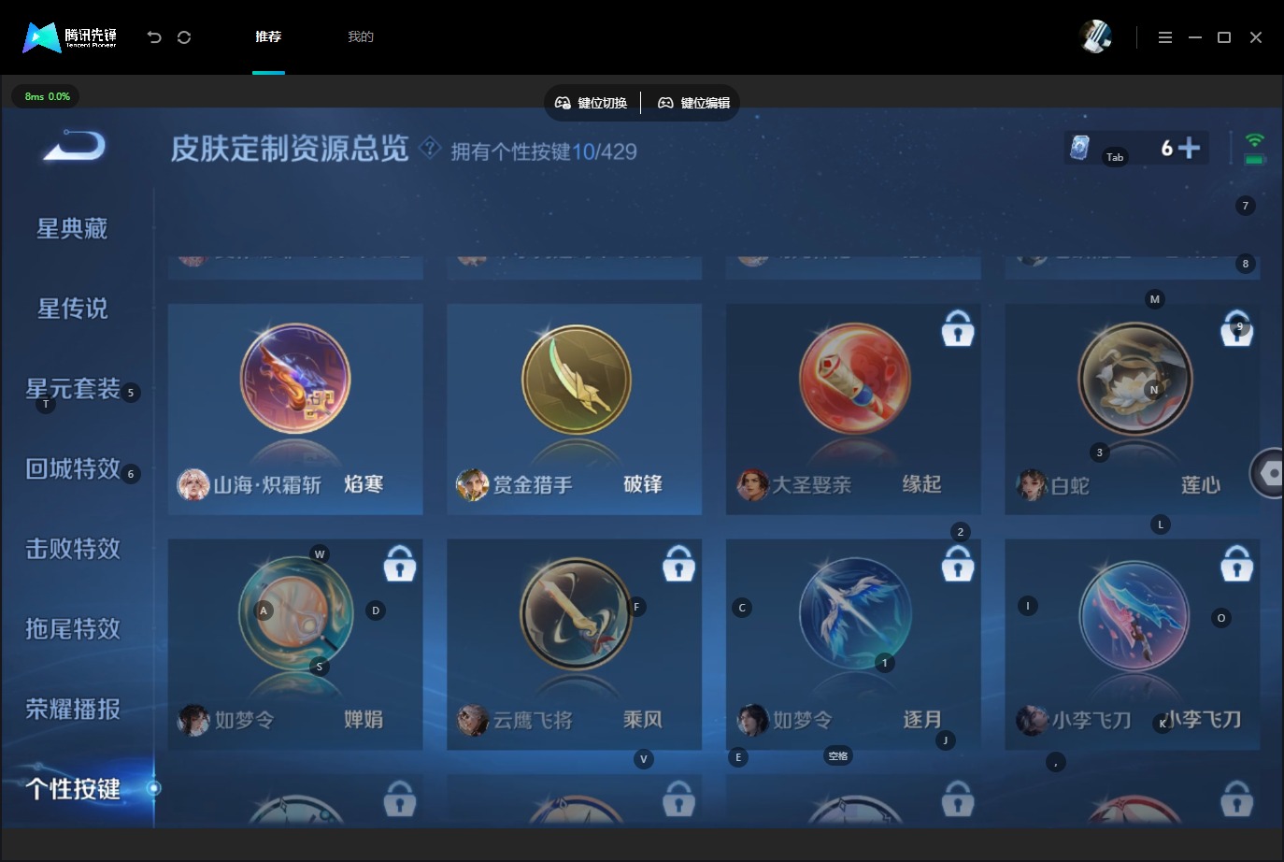Select the 破锋 golden blade icon
Image resolution: width=1284 pixels, height=862 pixels.
576,379
